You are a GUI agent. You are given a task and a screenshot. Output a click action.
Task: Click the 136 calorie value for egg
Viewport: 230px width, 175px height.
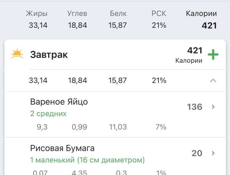point(195,107)
